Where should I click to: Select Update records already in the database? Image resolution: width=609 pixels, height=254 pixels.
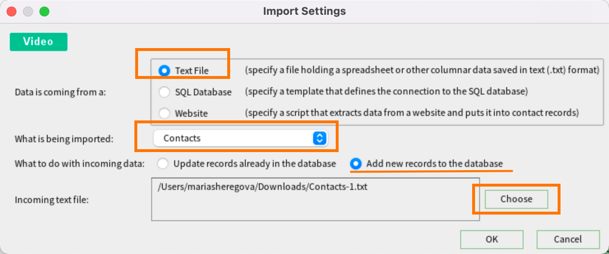point(163,164)
